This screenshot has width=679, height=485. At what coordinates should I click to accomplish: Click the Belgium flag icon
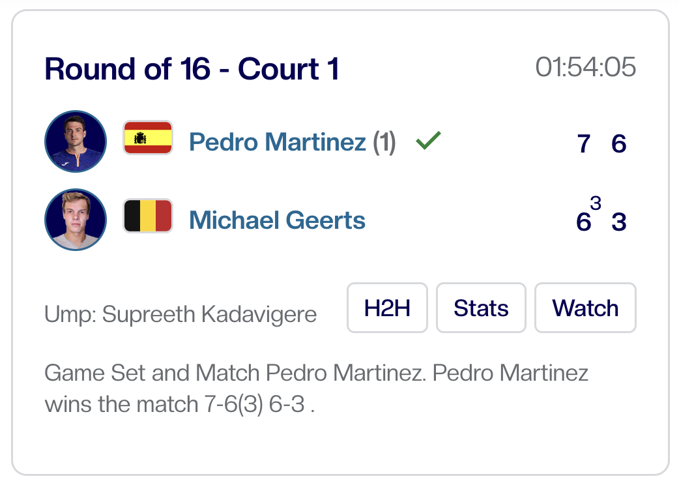click(148, 216)
